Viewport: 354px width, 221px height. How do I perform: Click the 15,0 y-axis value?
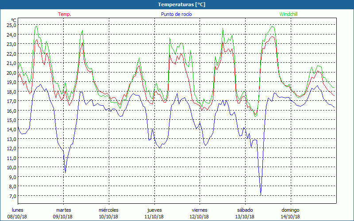[x=12, y=120]
